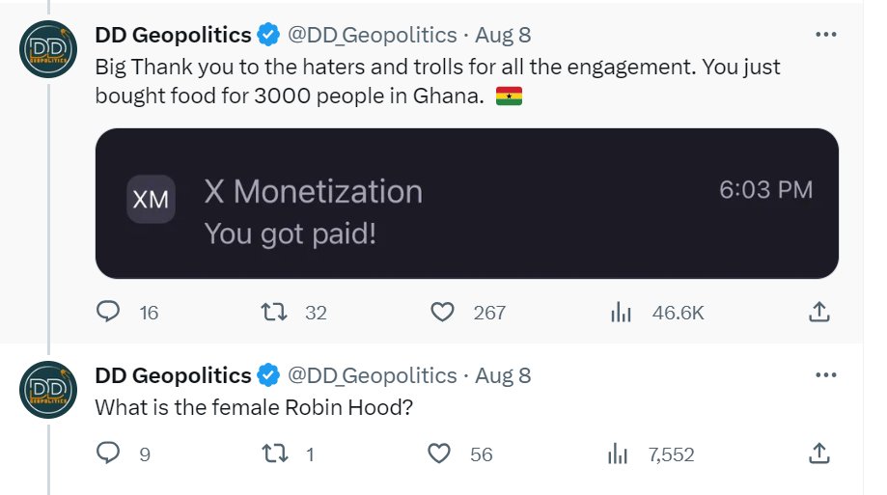
Task: Share the Ghana food tweet
Action: 818,312
